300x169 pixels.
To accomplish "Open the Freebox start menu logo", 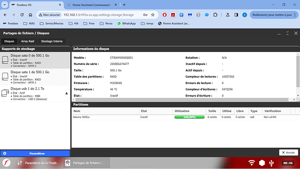I will click(7, 163).
